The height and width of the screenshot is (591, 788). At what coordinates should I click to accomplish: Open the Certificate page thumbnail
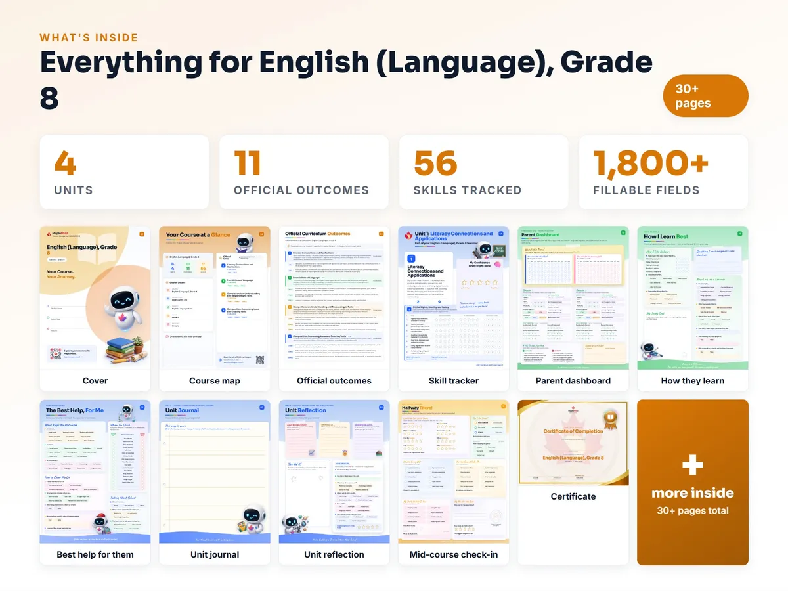pyautogui.click(x=573, y=443)
